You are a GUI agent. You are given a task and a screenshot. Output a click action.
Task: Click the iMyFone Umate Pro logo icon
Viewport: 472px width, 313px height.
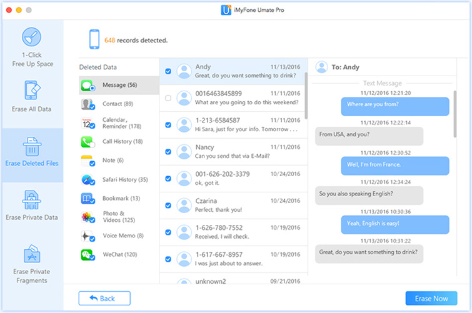click(x=226, y=10)
